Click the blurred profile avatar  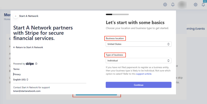pyautogui.click(x=182, y=5)
